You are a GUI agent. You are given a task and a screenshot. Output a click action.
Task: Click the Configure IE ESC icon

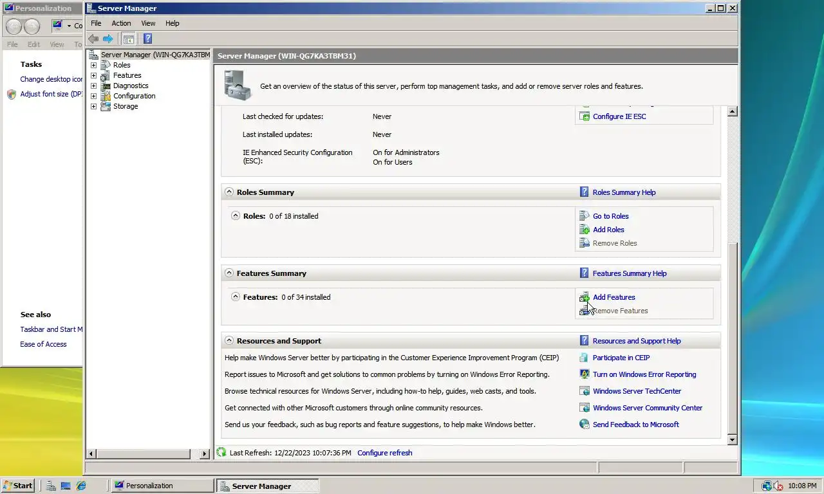point(585,116)
